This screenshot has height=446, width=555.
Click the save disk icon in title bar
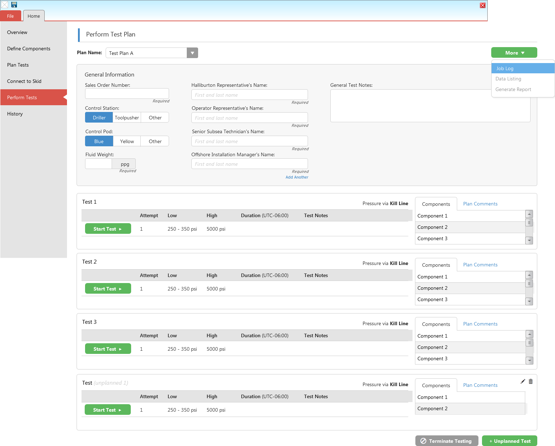tap(14, 5)
